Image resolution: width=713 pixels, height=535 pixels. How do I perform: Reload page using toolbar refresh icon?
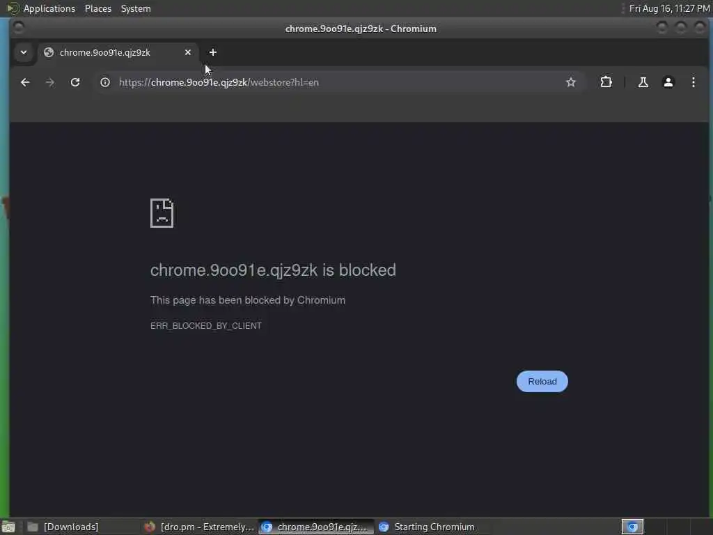click(75, 82)
